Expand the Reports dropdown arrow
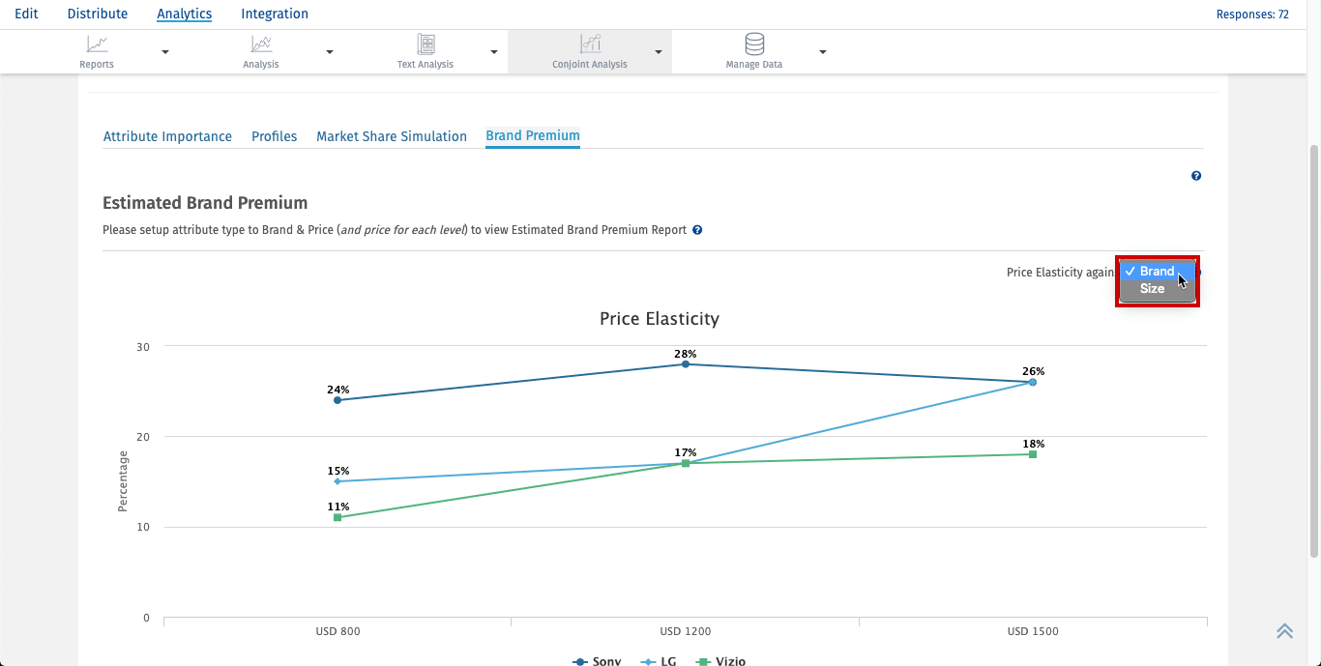 point(165,52)
